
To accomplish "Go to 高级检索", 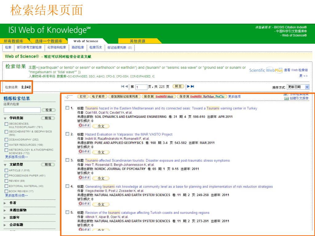I will click(x=78, y=47).
